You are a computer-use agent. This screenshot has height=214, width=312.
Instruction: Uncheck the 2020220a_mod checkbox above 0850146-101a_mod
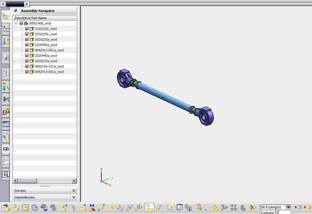pos(27,61)
